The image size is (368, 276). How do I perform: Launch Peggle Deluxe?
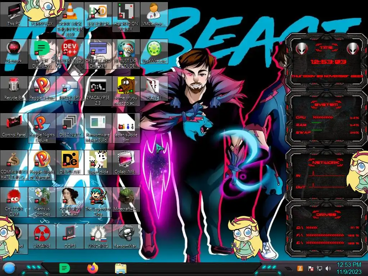pyautogui.click(x=42, y=88)
